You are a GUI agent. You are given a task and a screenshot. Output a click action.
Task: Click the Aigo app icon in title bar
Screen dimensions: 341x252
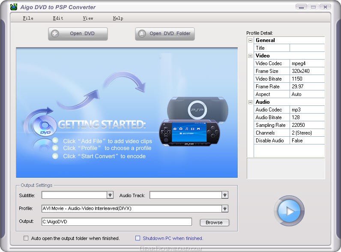[14, 7]
